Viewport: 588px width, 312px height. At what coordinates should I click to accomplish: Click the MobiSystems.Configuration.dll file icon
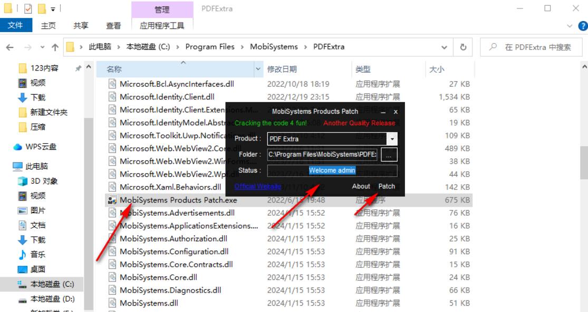(112, 252)
